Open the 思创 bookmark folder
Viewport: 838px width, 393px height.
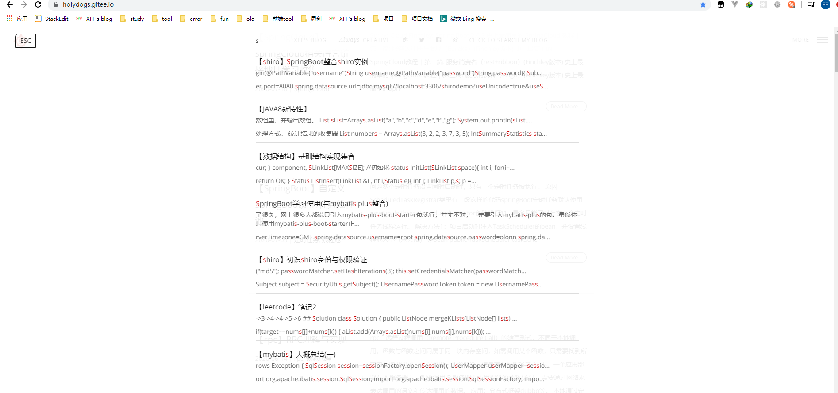point(311,19)
